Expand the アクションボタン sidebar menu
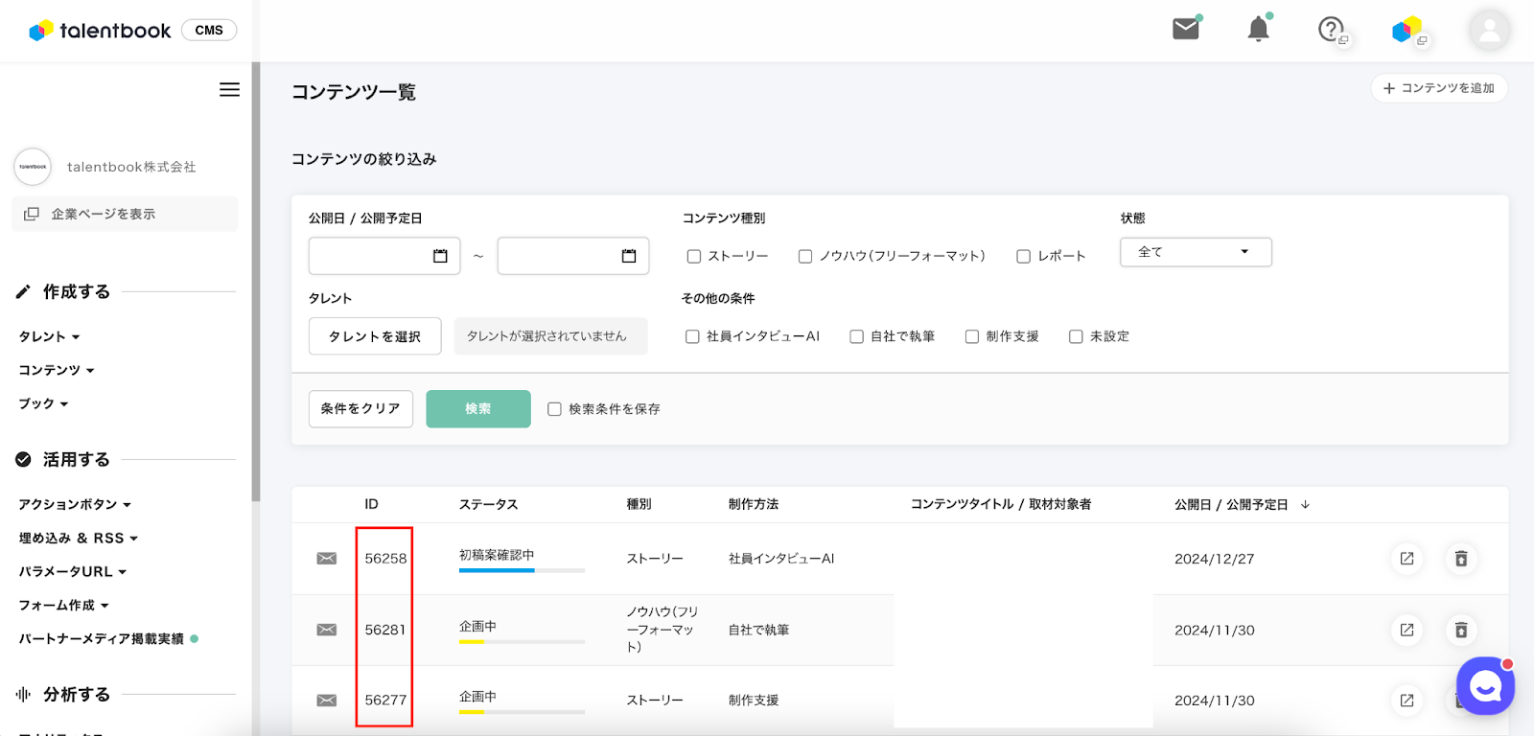1534x736 pixels. pyautogui.click(x=75, y=504)
